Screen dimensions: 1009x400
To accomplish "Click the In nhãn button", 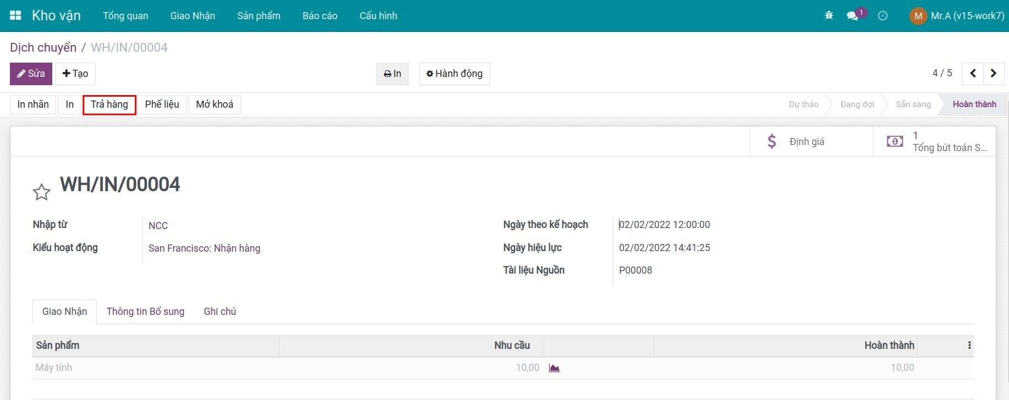I will (33, 104).
